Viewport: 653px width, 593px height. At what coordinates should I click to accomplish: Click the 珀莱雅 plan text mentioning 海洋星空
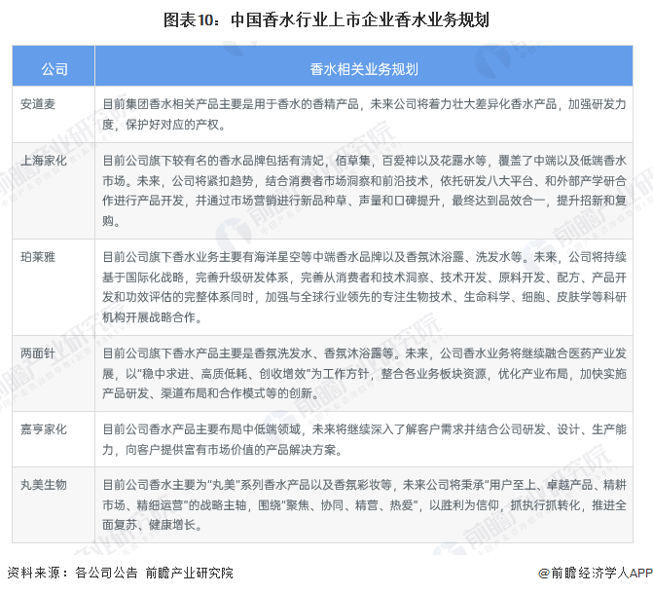364,287
